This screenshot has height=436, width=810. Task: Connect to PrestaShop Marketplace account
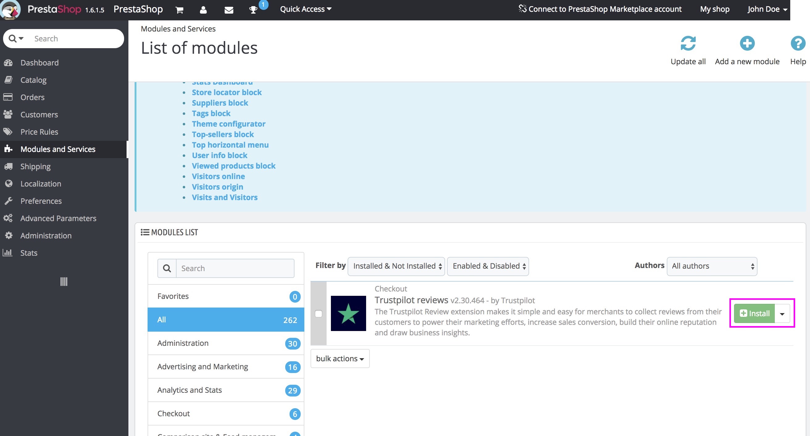pyautogui.click(x=600, y=9)
